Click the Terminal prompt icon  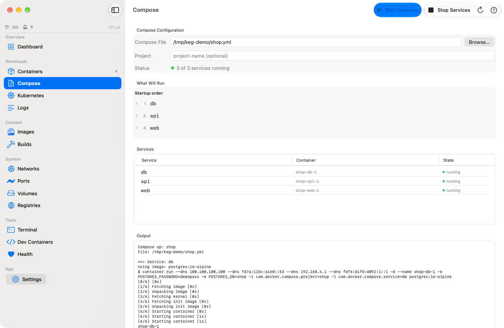coord(11,230)
